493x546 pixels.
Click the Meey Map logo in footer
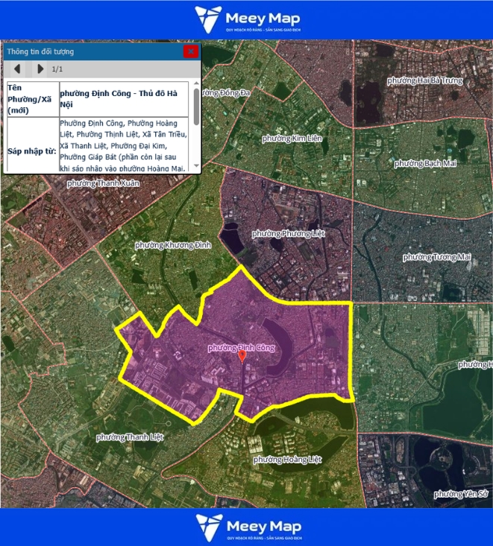tap(246, 527)
